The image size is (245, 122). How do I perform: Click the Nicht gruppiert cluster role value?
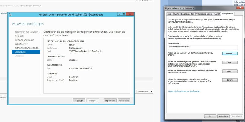tap(76, 48)
